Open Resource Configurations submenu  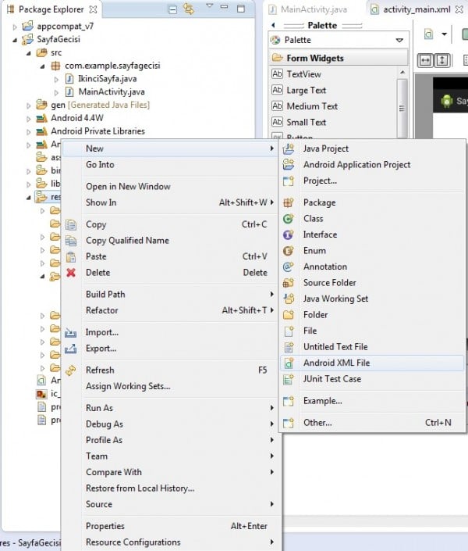tap(171, 542)
